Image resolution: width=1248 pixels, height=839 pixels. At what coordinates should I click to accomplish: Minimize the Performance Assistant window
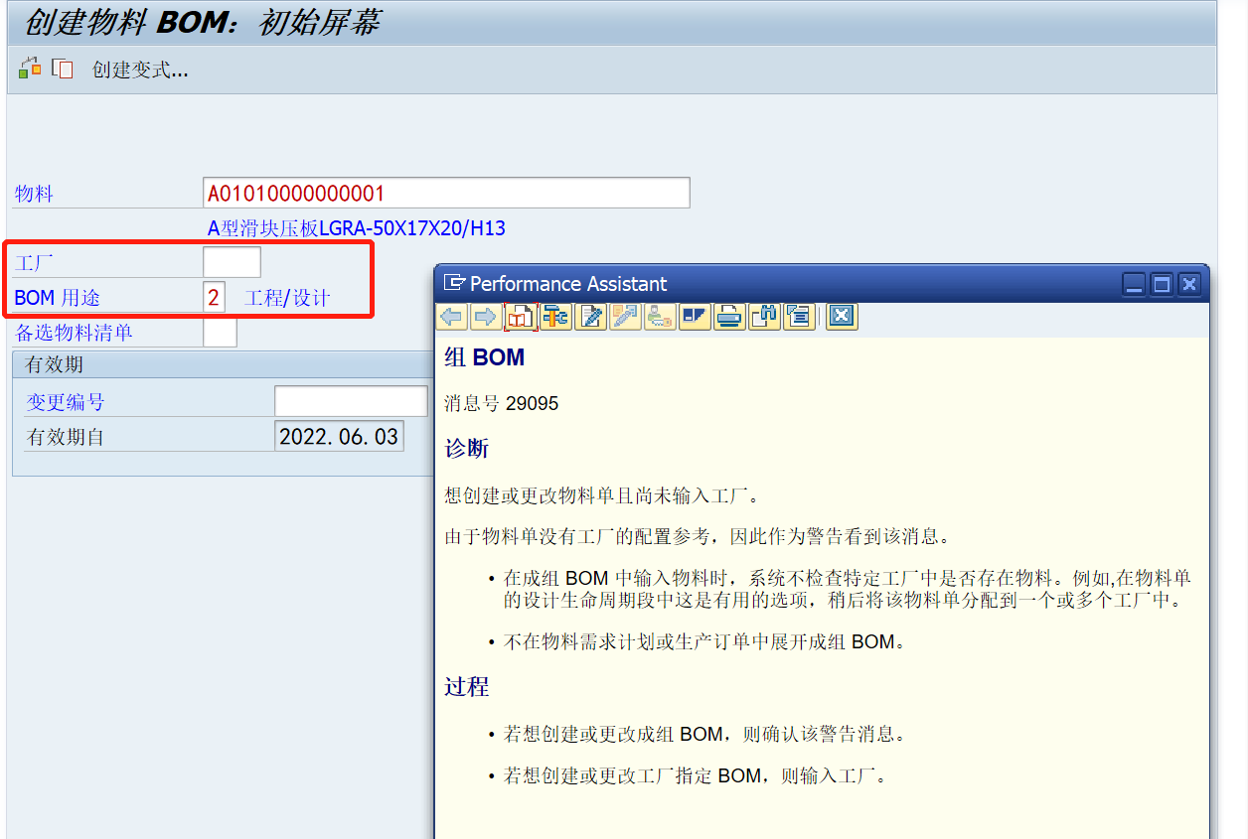(x=1134, y=284)
